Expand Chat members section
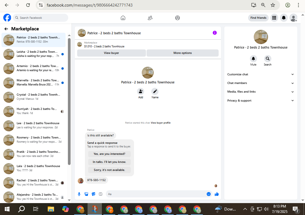Viewport: 305px width, 215px height. point(261,83)
